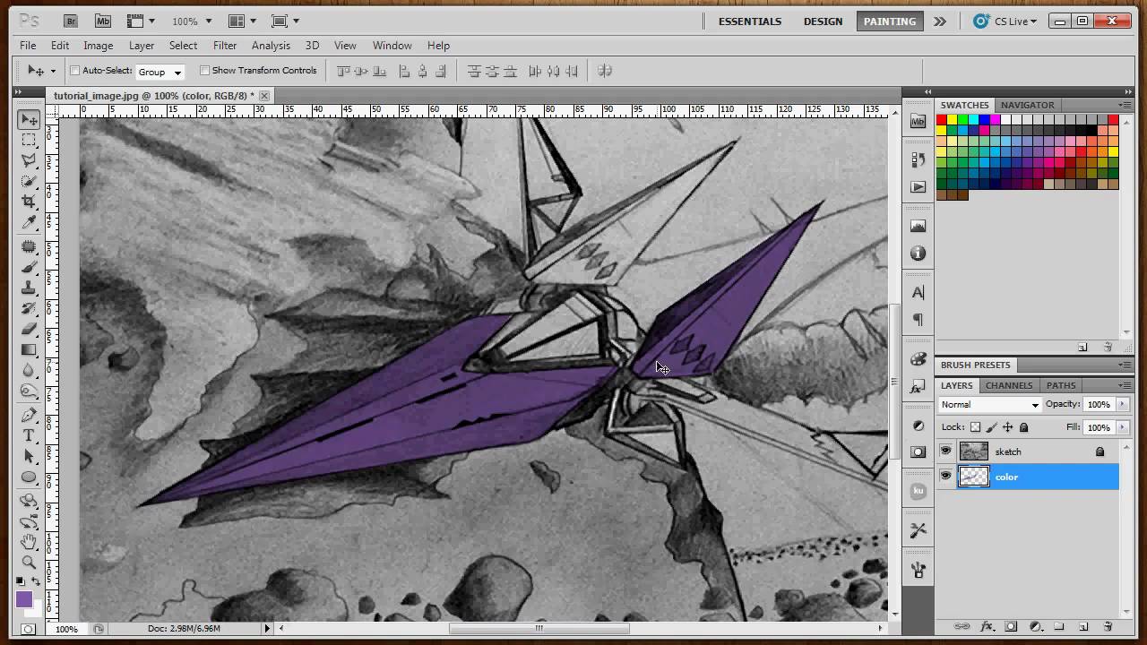Select the Eraser tool

tap(30, 329)
